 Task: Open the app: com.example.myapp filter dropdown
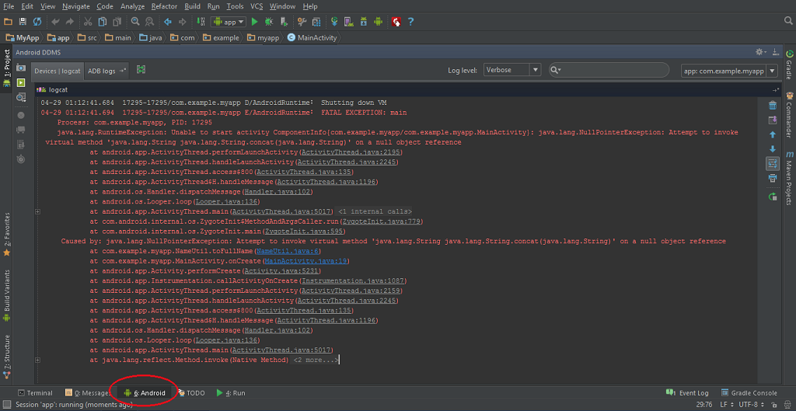pyautogui.click(x=729, y=71)
